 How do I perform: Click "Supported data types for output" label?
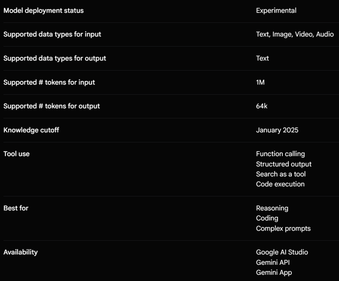(x=55, y=58)
